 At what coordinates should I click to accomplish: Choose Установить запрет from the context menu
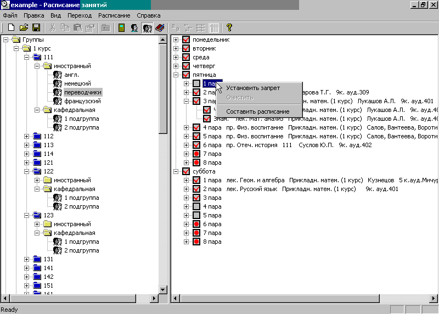(252, 88)
